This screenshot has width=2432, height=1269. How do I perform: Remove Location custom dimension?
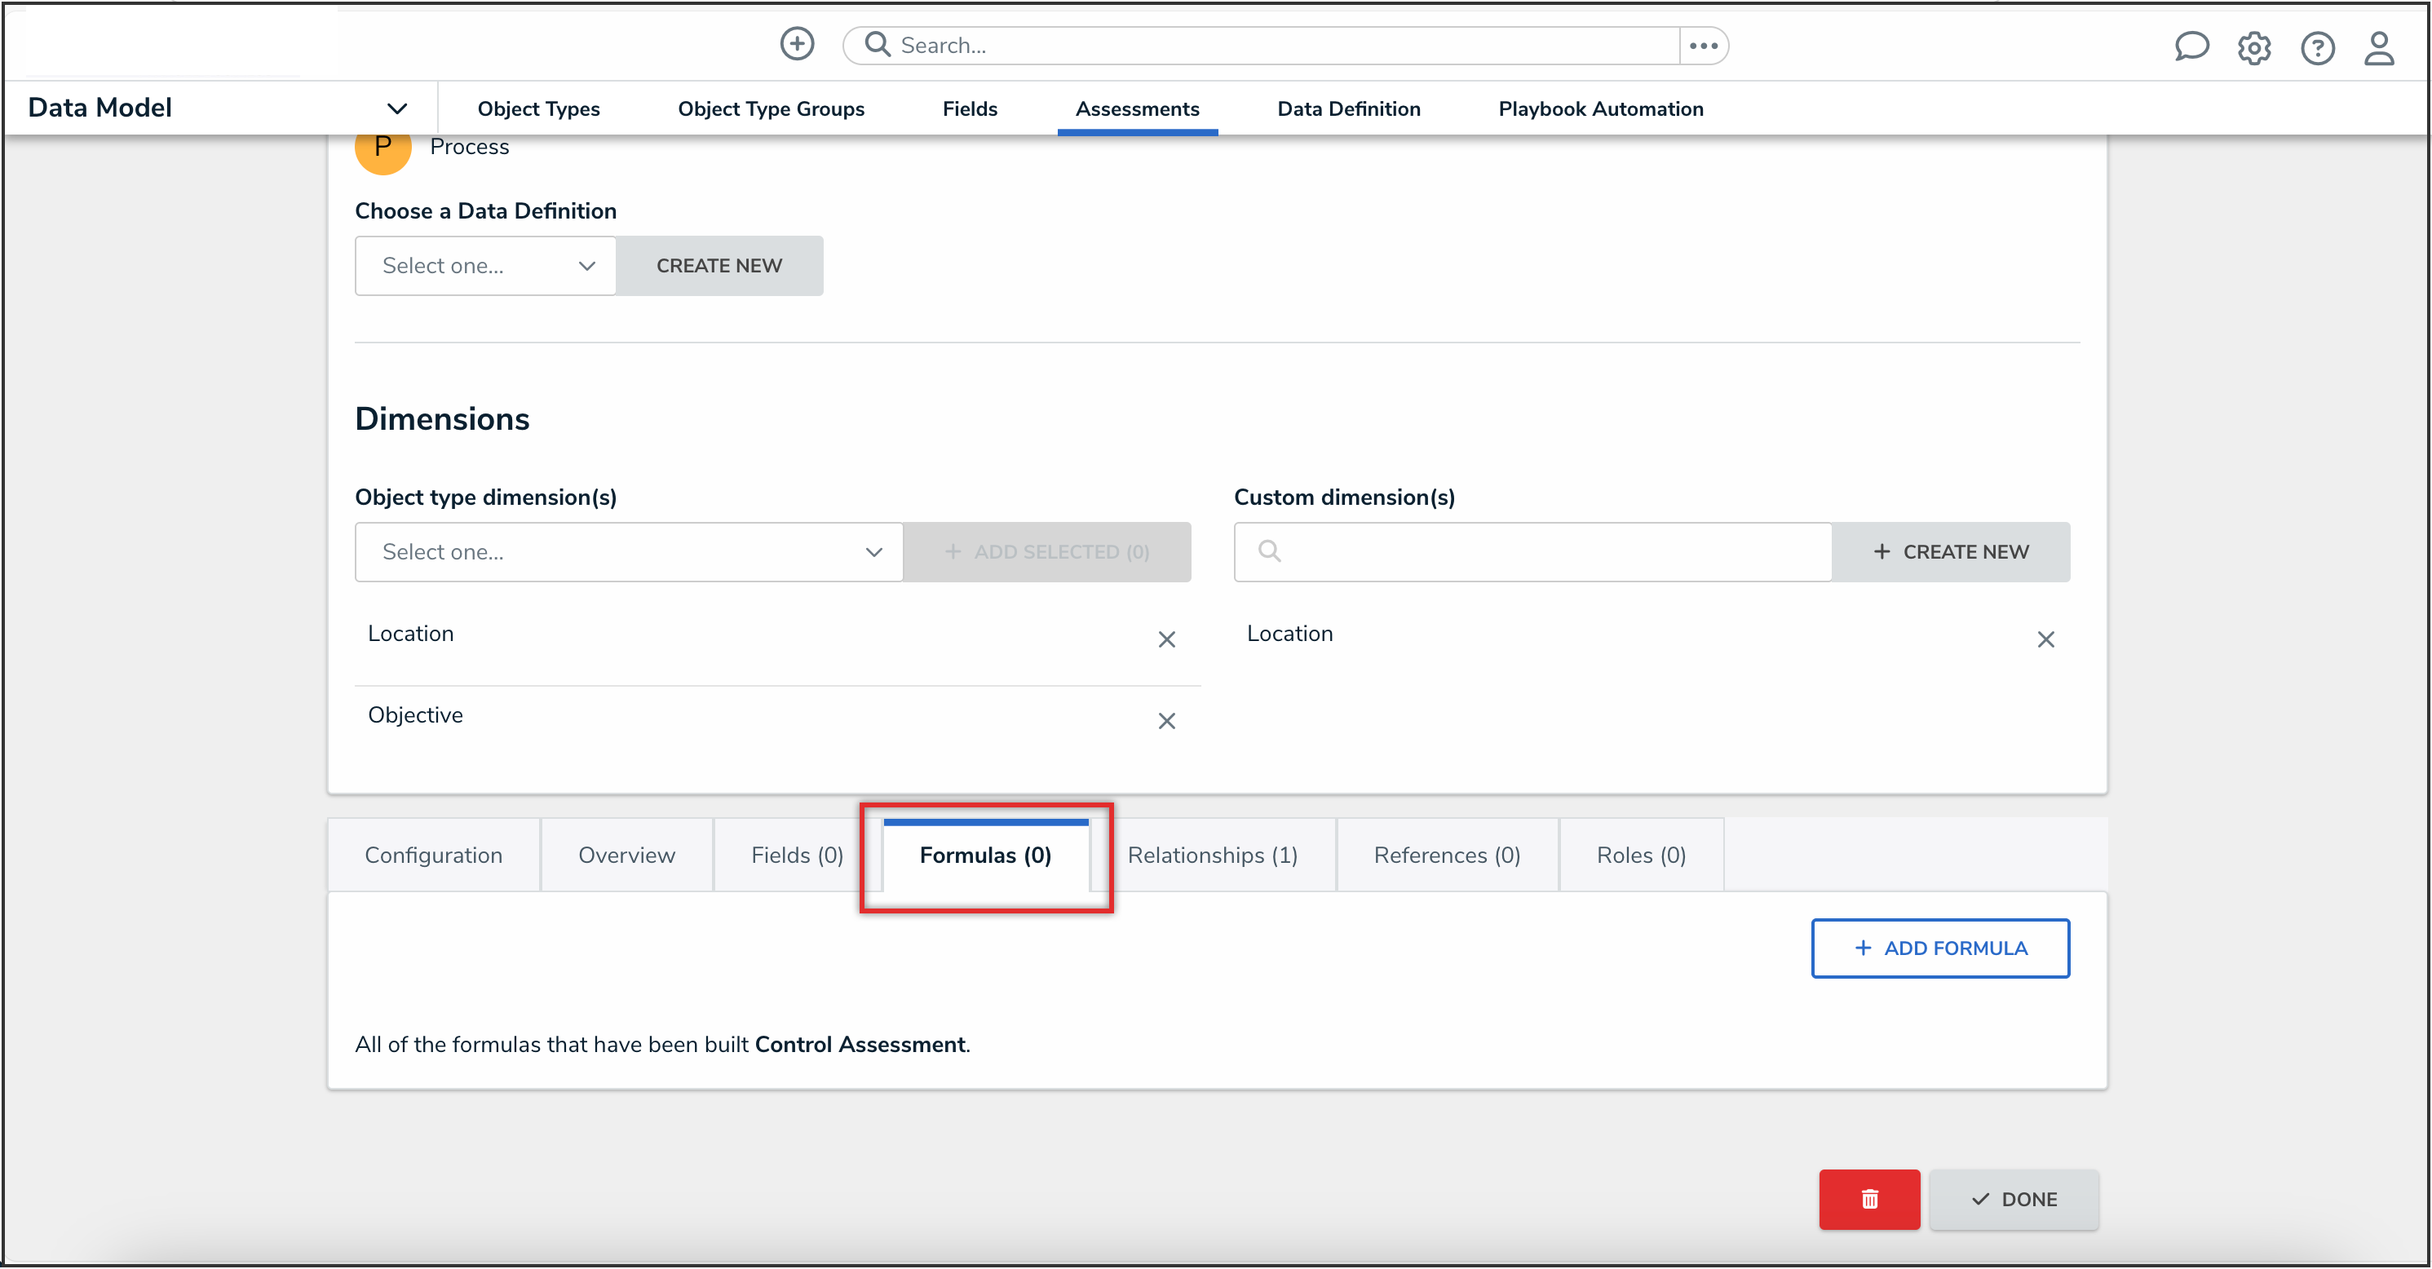point(2045,639)
